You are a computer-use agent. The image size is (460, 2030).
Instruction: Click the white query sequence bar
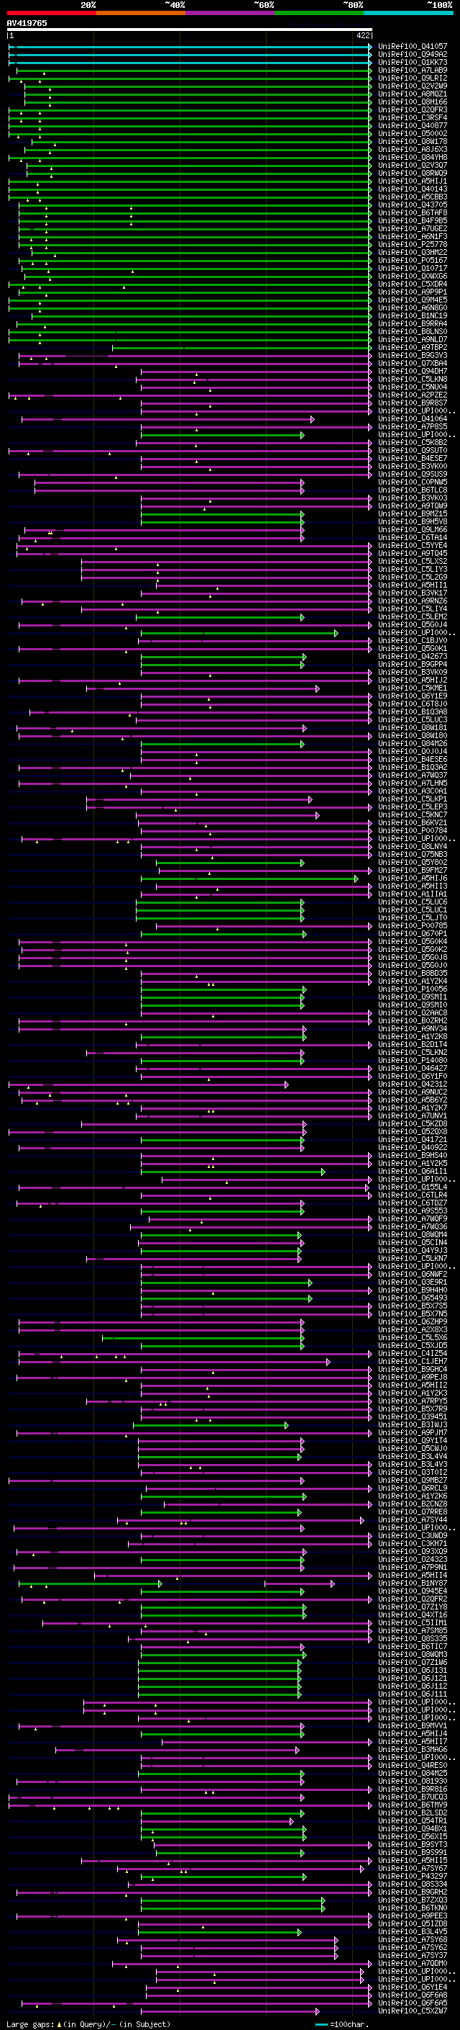point(190,30)
